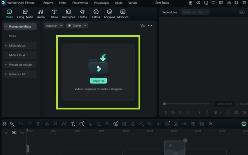Open Mídia Cloud
The height and width of the screenshot is (155, 248).
[x=20, y=55]
